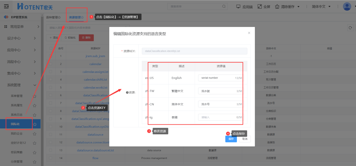Select 我的企业 in the sidebar
Screen dimensions: 356x166
17,134
